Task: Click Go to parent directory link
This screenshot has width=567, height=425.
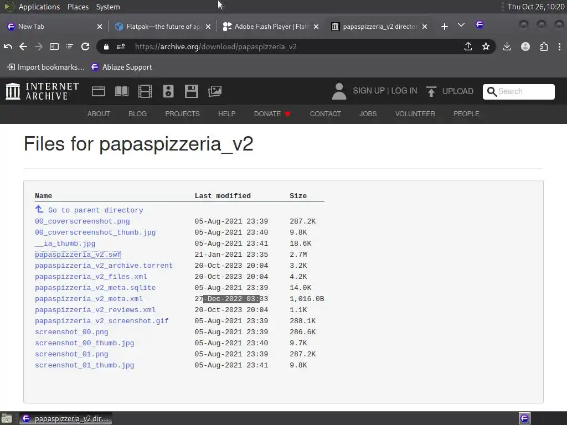Action: click(89, 210)
